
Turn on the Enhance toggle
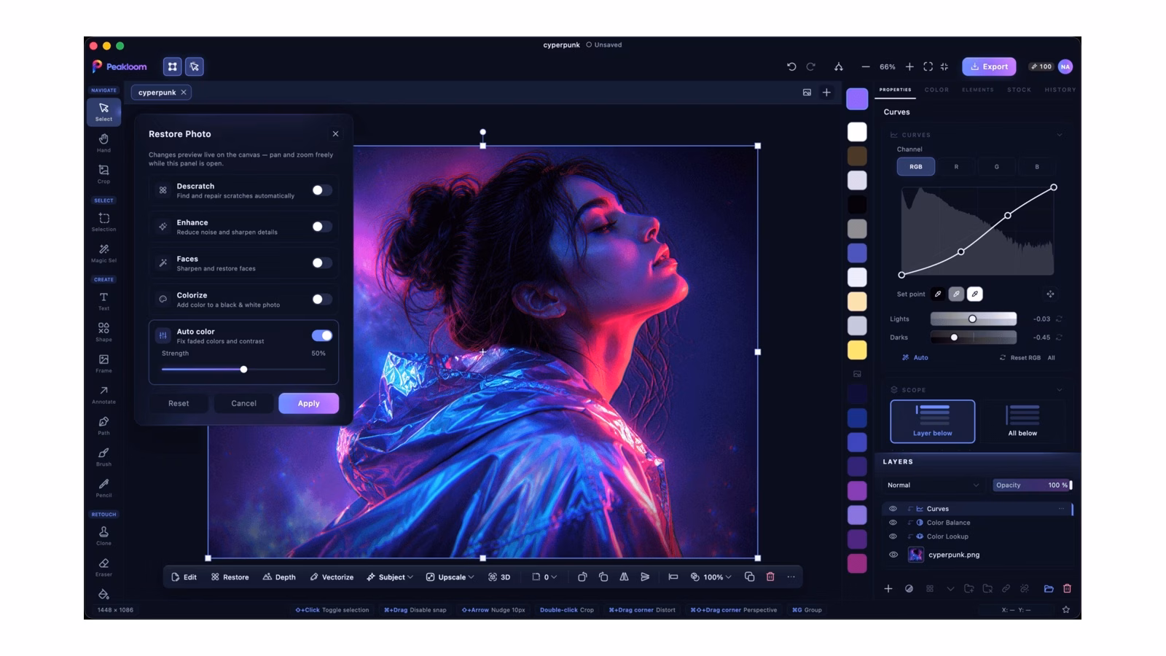(321, 227)
